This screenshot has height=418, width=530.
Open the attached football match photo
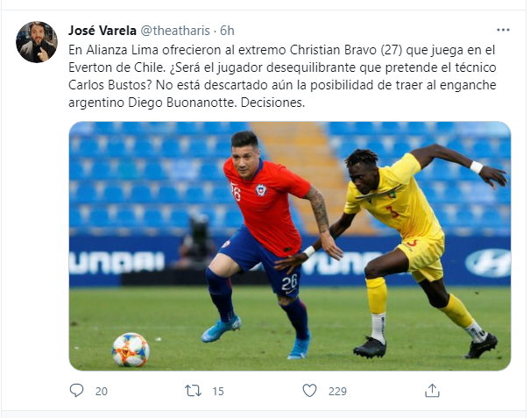point(290,246)
